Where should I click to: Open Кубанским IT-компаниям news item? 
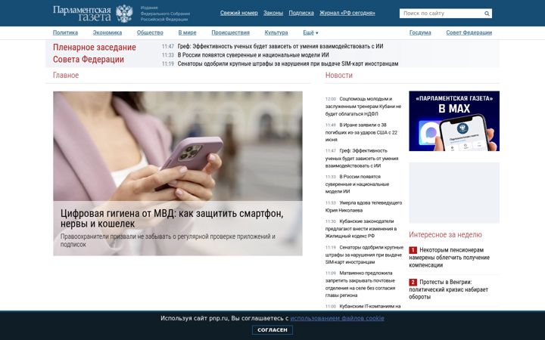(x=363, y=306)
